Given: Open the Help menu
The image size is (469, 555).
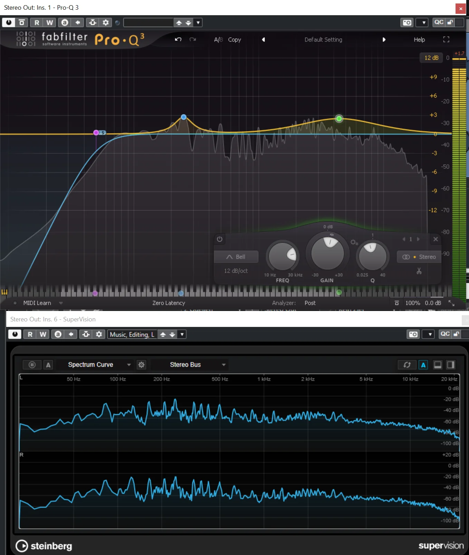Looking at the screenshot, I should point(419,39).
